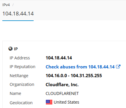Click the breadcrumb slash separator
Viewport: 126px width, 108px height.
click(13, 5)
